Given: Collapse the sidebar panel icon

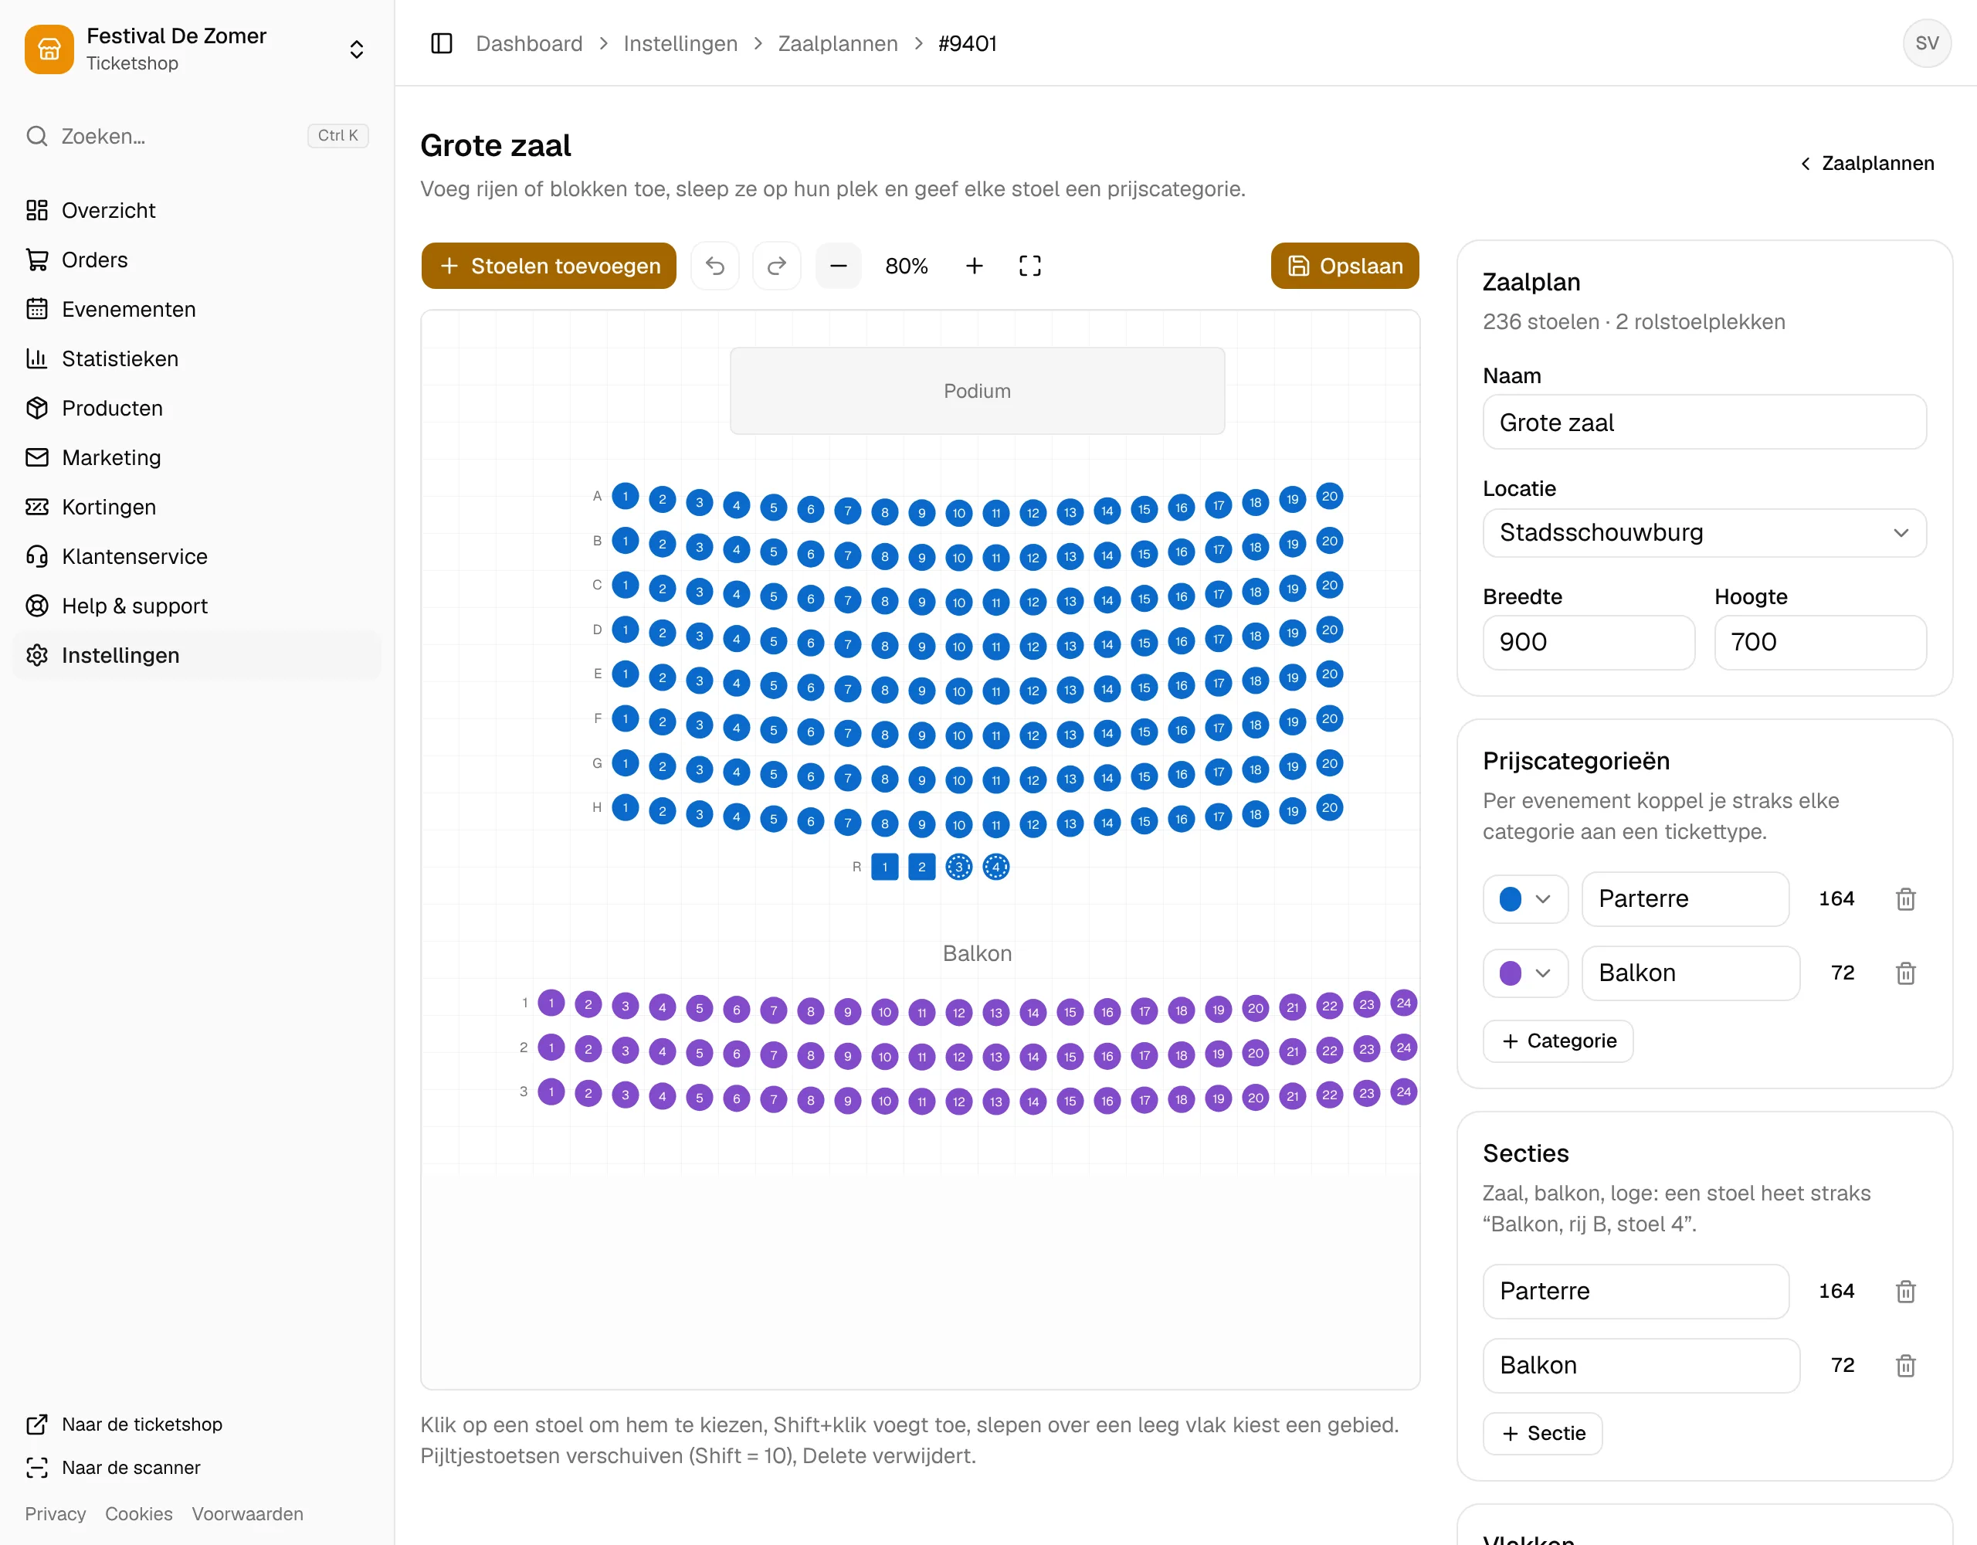Looking at the screenshot, I should tap(442, 43).
